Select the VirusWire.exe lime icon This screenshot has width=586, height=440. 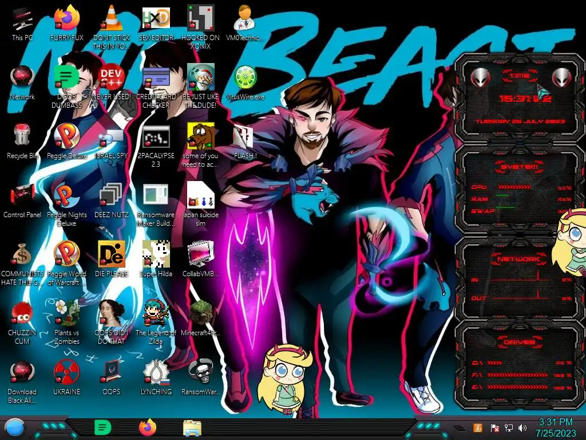coord(245,77)
